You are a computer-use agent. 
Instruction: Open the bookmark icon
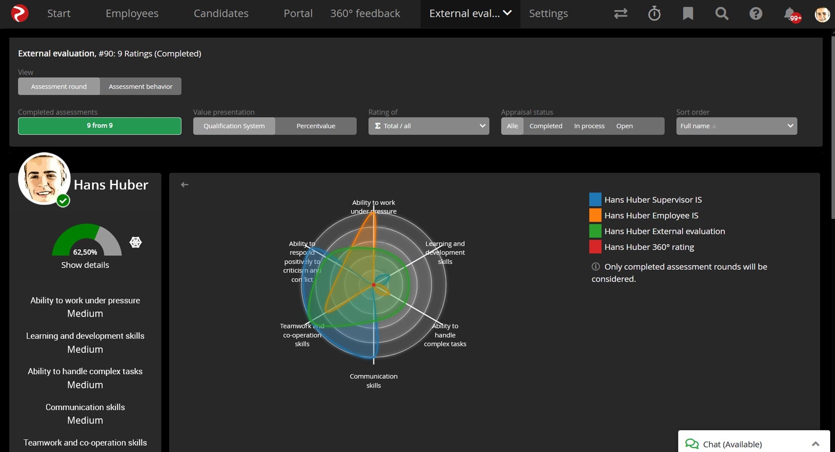pos(688,14)
